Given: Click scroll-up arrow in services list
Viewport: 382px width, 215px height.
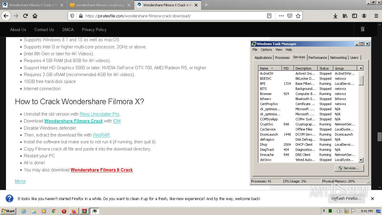Looking at the screenshot, I should point(361,68).
